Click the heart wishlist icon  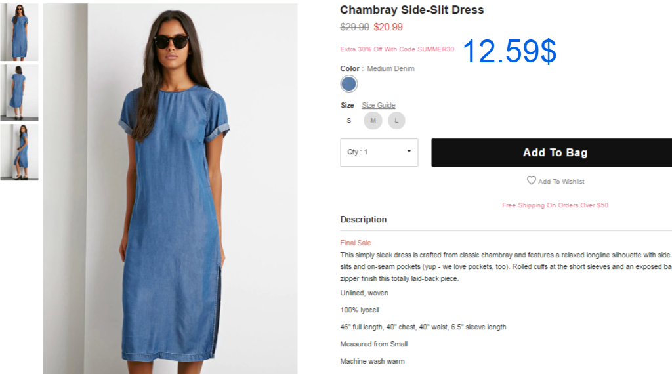point(531,180)
